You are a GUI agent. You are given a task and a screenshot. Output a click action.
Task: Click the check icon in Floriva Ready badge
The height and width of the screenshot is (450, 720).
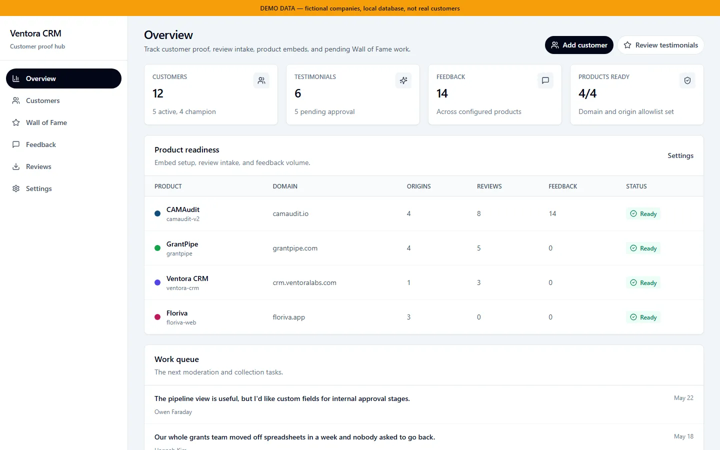click(633, 317)
